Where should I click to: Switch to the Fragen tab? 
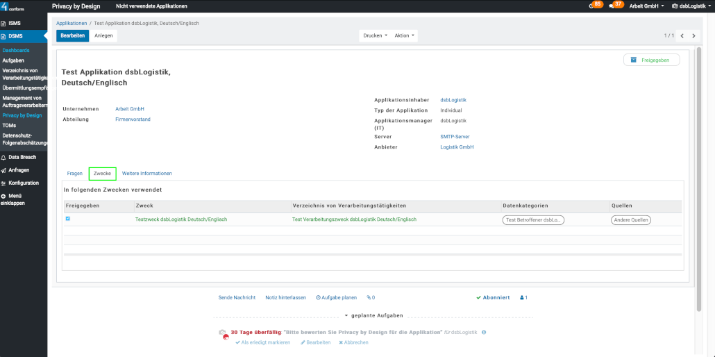74,173
